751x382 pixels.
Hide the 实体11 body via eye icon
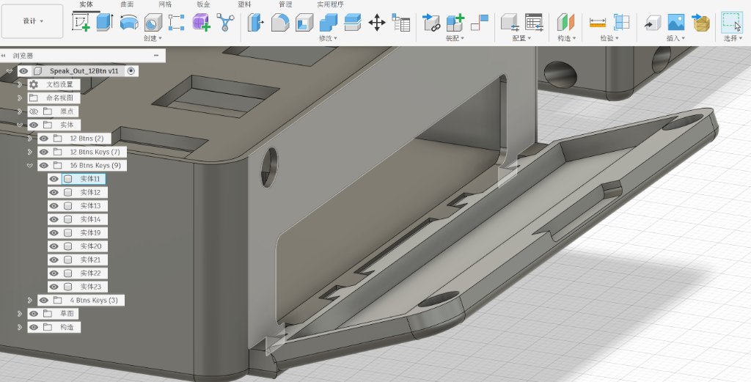click(54, 179)
